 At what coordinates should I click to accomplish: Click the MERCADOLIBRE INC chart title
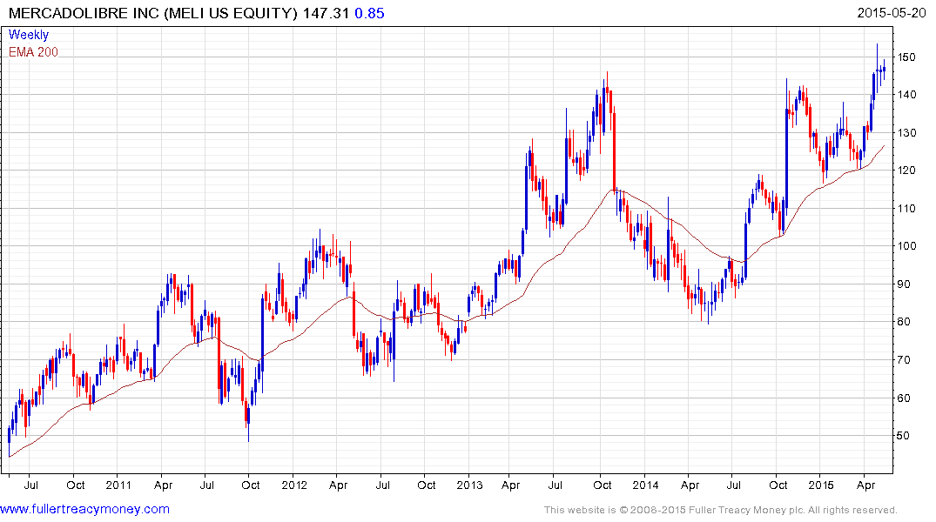(153, 13)
